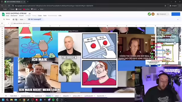Open a new browser tab with plus
Image resolution: width=182 pixels, height=102 pixels.
click(28, 2)
